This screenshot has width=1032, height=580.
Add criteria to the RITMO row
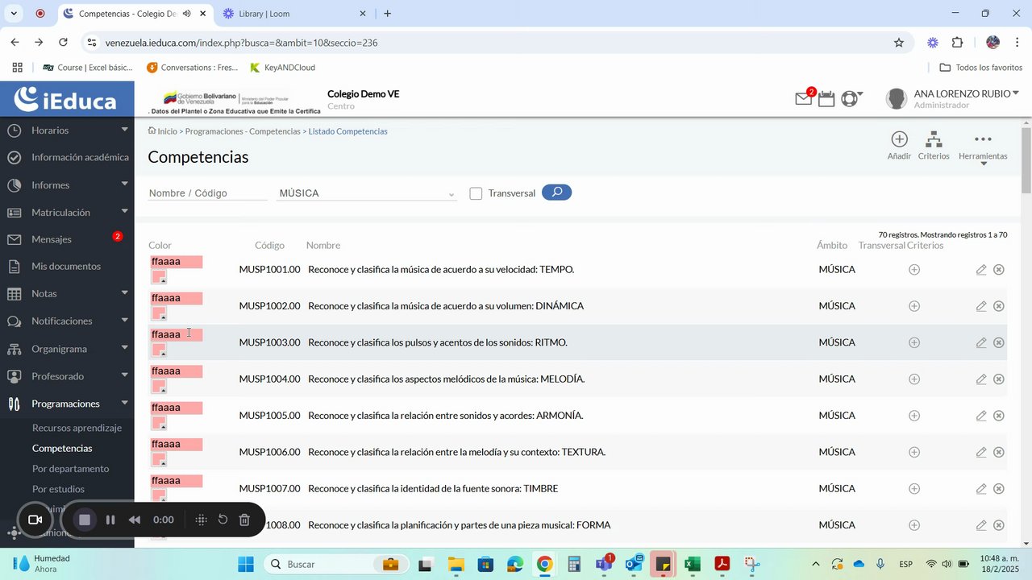tap(914, 342)
